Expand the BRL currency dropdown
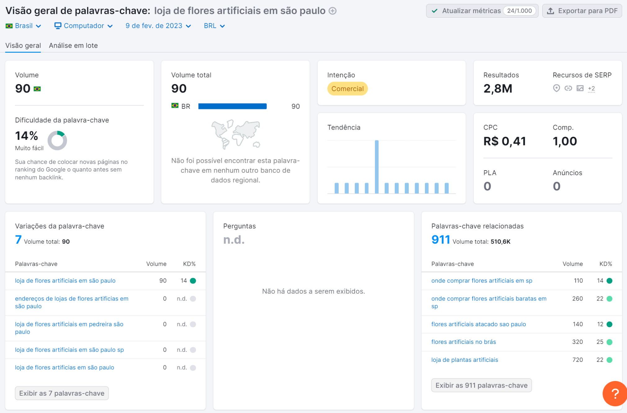This screenshot has width=627, height=413. tap(214, 26)
